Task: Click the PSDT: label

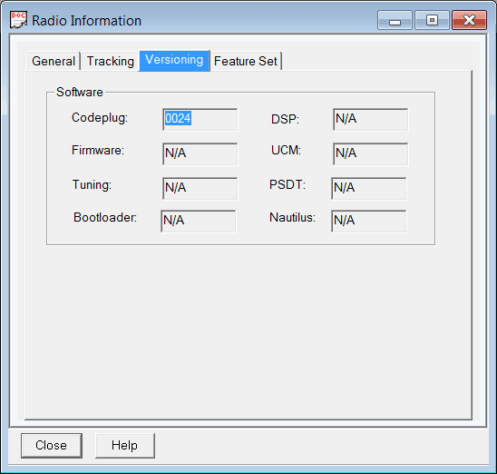Action: pos(287,184)
